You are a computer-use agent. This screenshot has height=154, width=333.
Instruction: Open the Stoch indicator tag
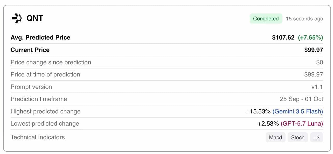pyautogui.click(x=298, y=137)
